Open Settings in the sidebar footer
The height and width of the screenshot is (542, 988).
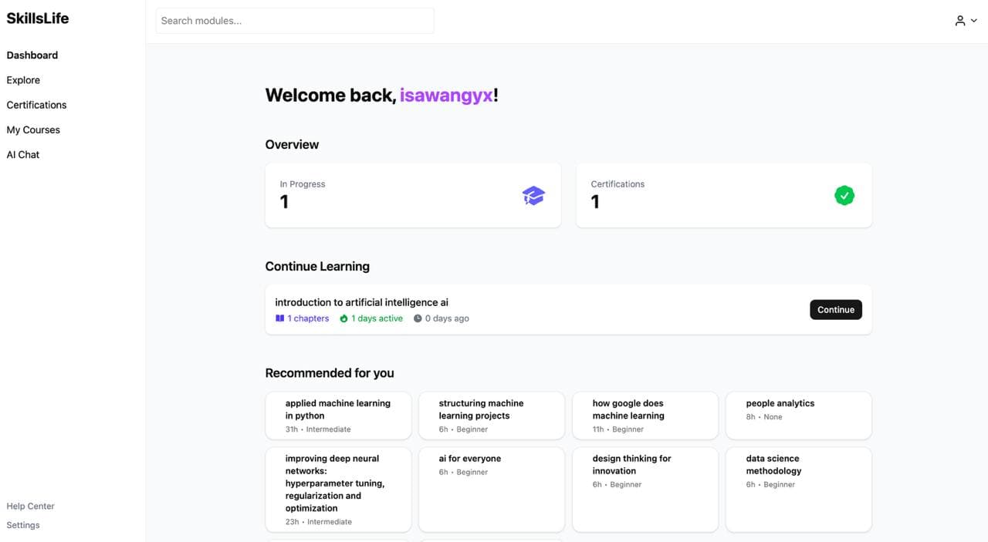tap(23, 525)
